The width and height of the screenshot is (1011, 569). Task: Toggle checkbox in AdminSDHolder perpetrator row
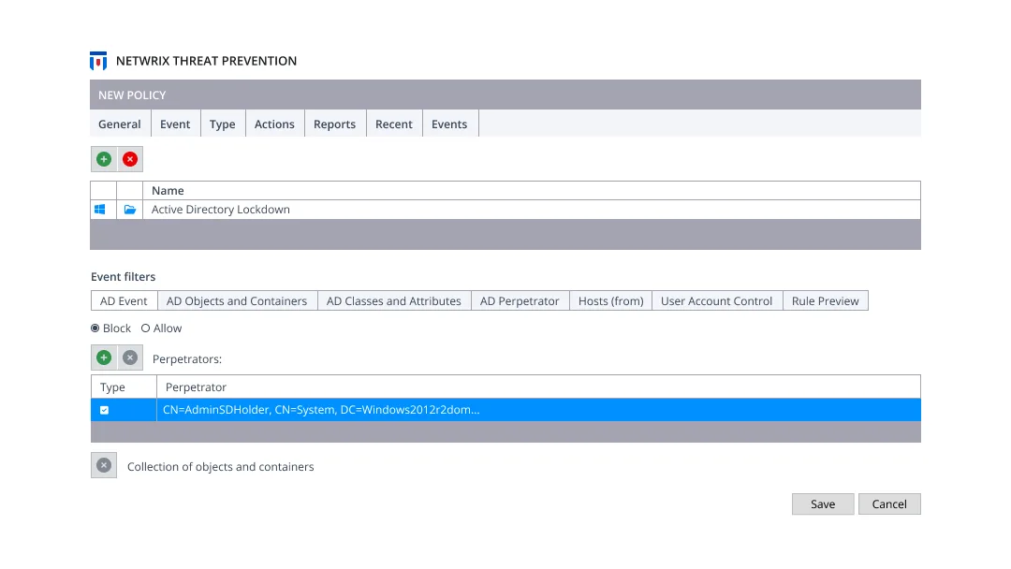(x=105, y=410)
